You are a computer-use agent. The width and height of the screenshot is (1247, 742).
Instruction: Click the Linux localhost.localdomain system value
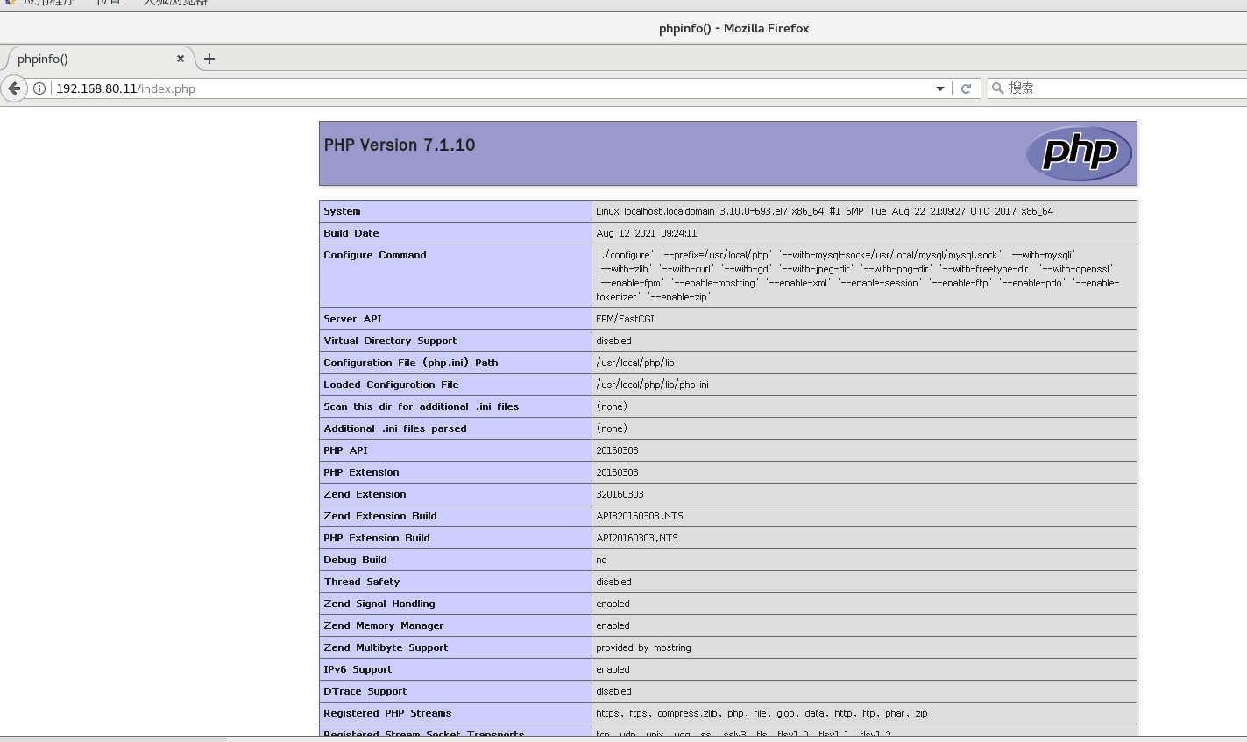click(x=825, y=211)
